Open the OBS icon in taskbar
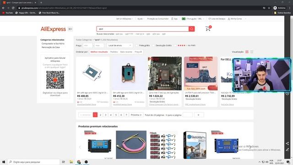 click(86, 162)
